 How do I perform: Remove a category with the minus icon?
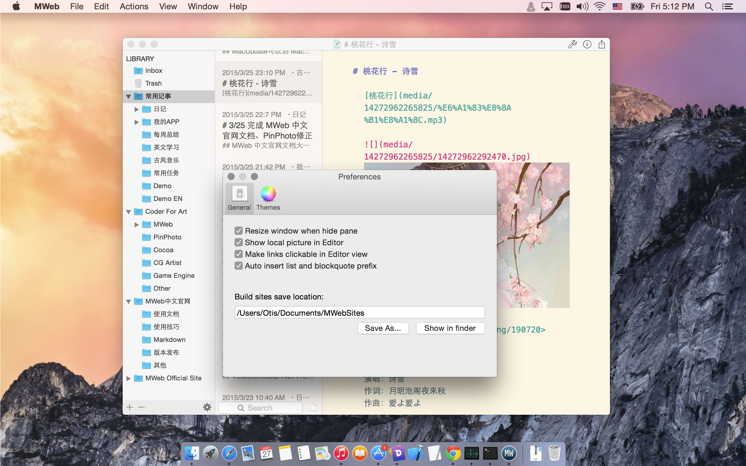coord(141,407)
